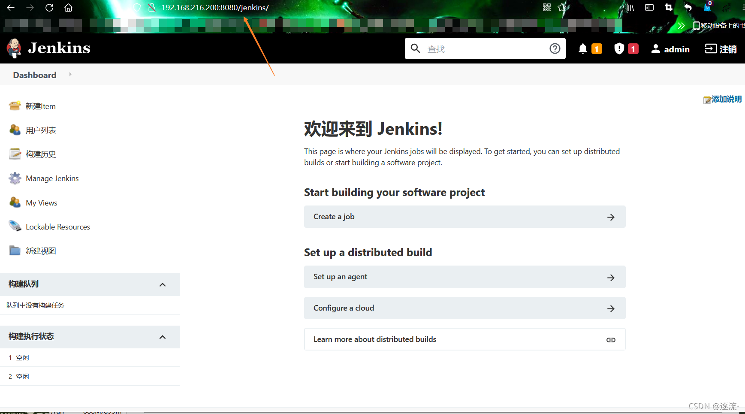Click the crop screenshot icon in toolbar

(x=669, y=7)
